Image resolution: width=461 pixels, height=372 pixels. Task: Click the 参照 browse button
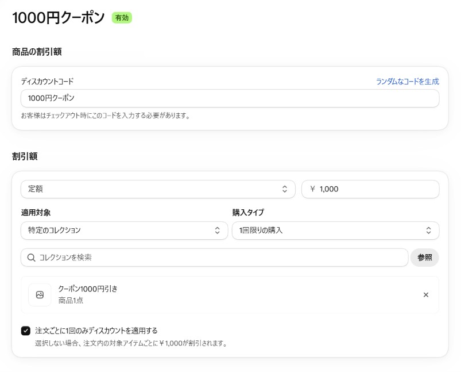click(x=424, y=258)
